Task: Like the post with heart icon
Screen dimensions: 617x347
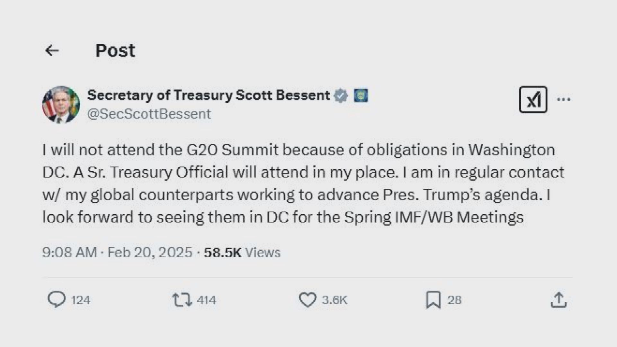Action: [308, 300]
